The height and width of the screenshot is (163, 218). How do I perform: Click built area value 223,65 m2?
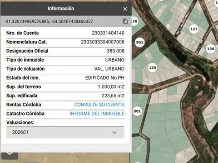[x=113, y=96]
